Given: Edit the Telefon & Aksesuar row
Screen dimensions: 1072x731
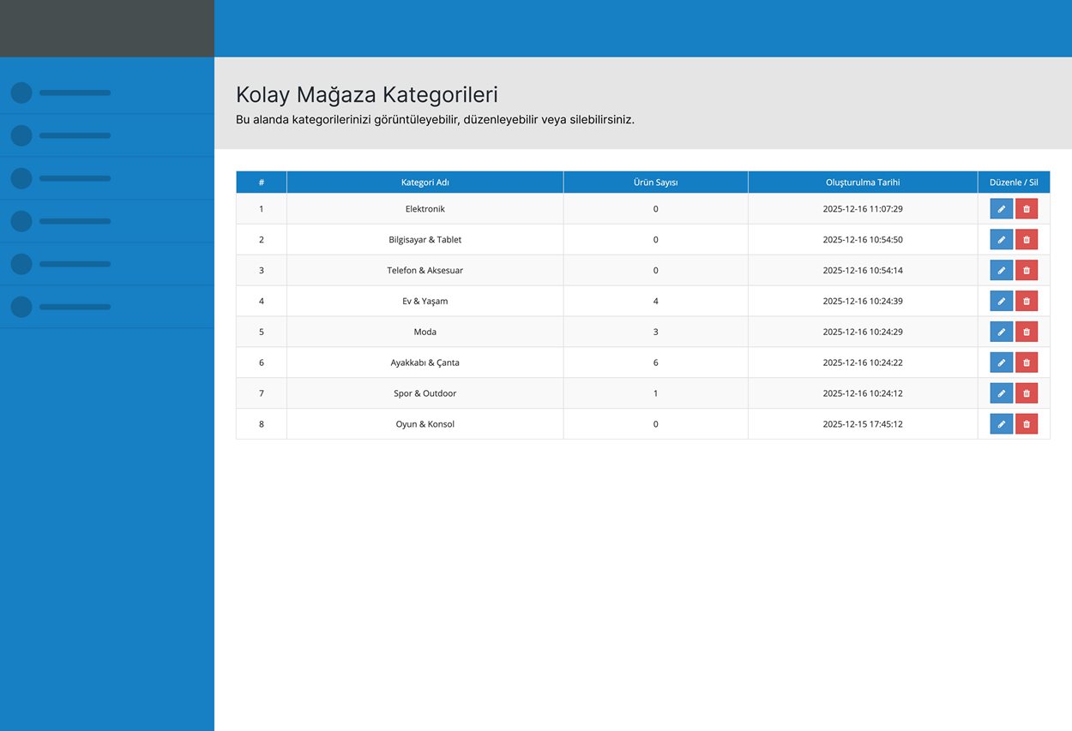Looking at the screenshot, I should click(x=1001, y=271).
